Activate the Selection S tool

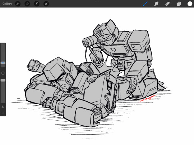pos(37,4)
